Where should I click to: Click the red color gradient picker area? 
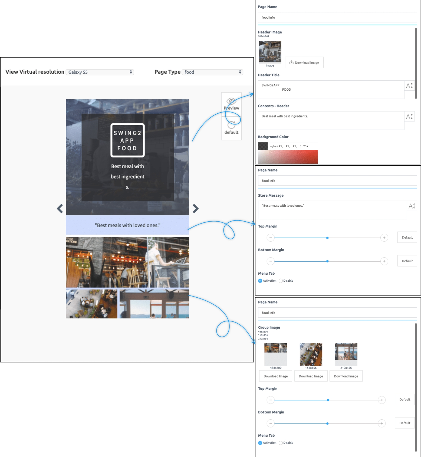[288, 157]
